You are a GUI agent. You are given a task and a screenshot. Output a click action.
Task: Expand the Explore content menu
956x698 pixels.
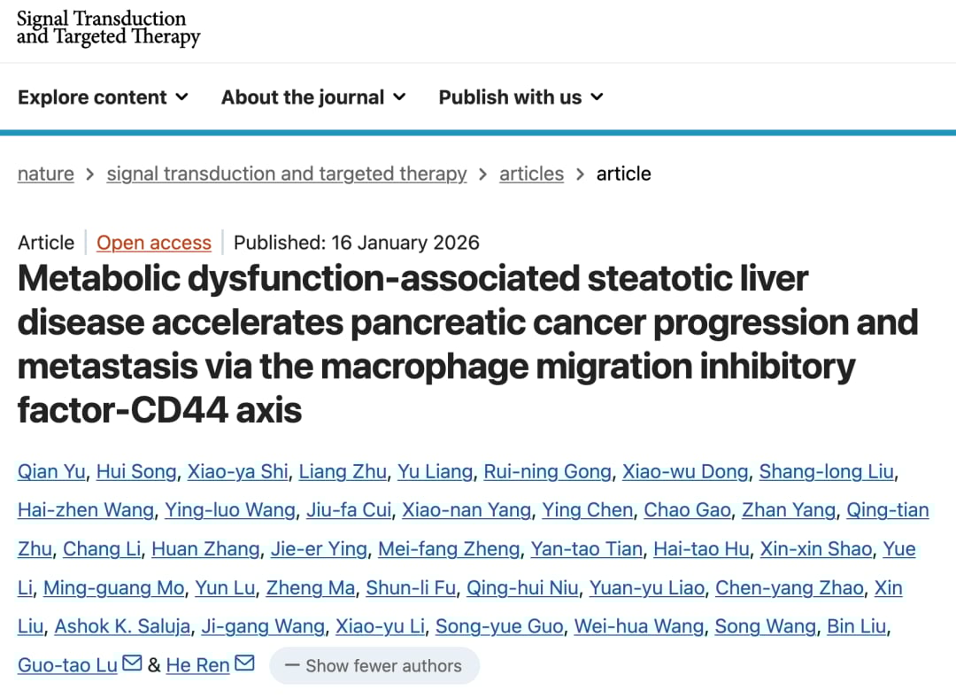[103, 97]
